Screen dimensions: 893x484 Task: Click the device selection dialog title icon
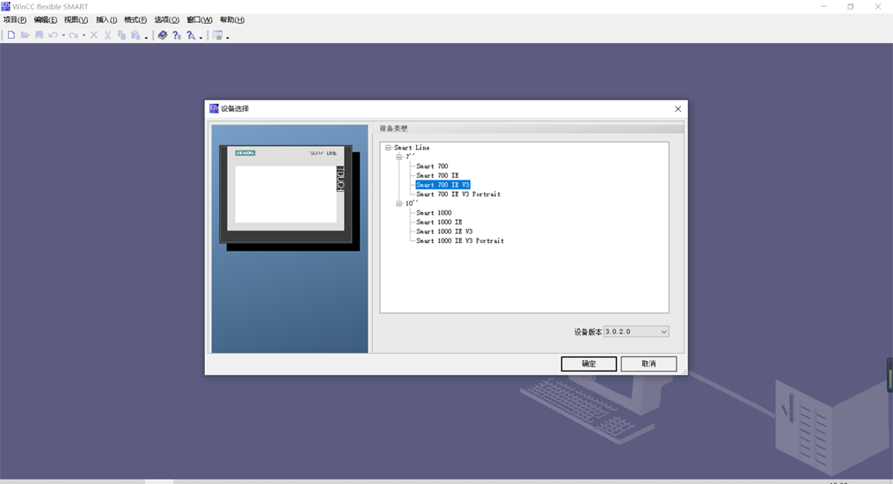click(x=214, y=108)
